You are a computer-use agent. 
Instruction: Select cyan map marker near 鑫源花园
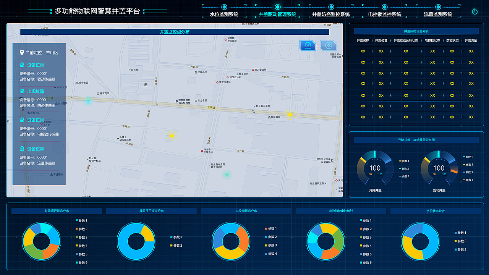tap(88, 101)
